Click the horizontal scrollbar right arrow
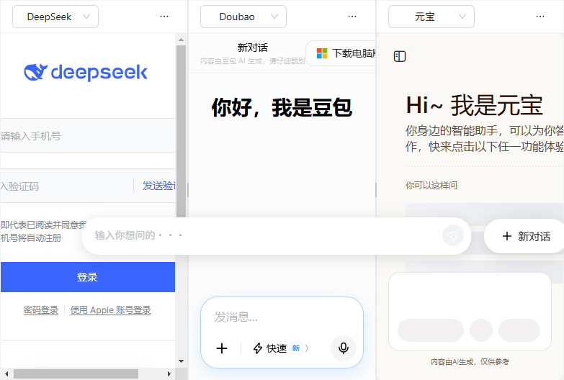Screen dimensions: 564x380 pos(169,374)
